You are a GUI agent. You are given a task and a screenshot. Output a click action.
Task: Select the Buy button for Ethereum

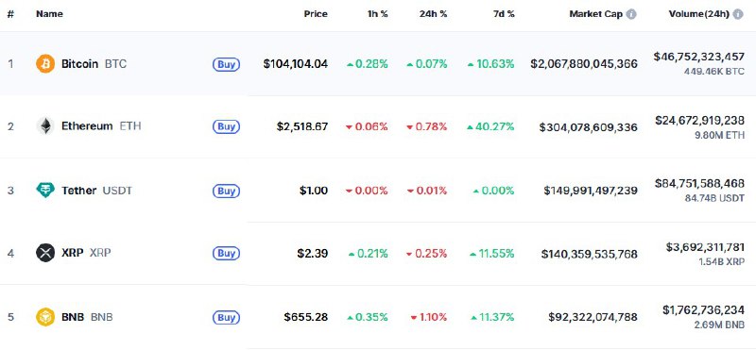[226, 126]
